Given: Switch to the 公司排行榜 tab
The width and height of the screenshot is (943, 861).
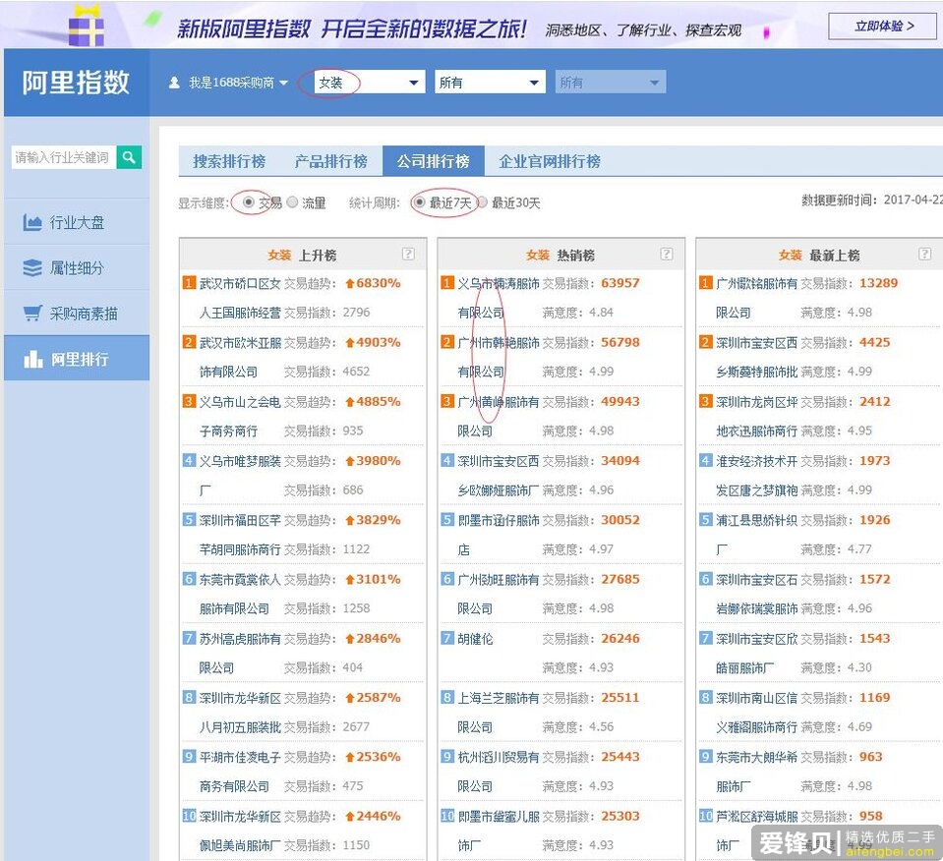Looking at the screenshot, I should [433, 161].
